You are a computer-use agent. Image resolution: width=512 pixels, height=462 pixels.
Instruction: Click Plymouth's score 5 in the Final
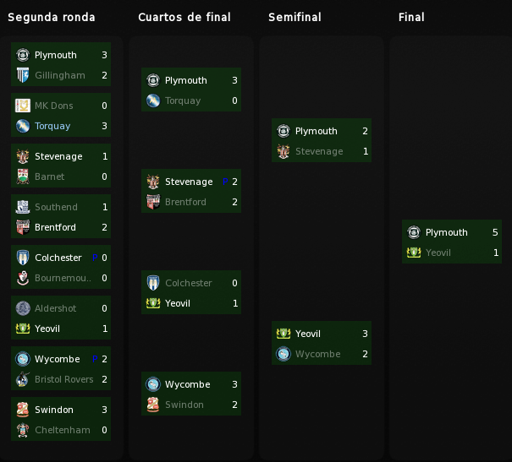[495, 232]
